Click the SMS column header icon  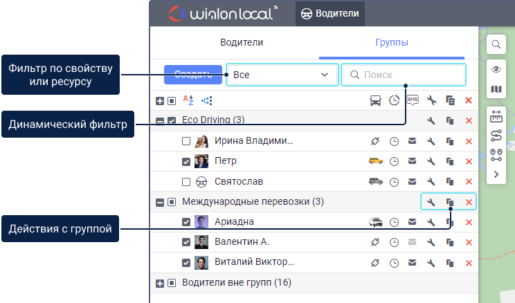413,100
